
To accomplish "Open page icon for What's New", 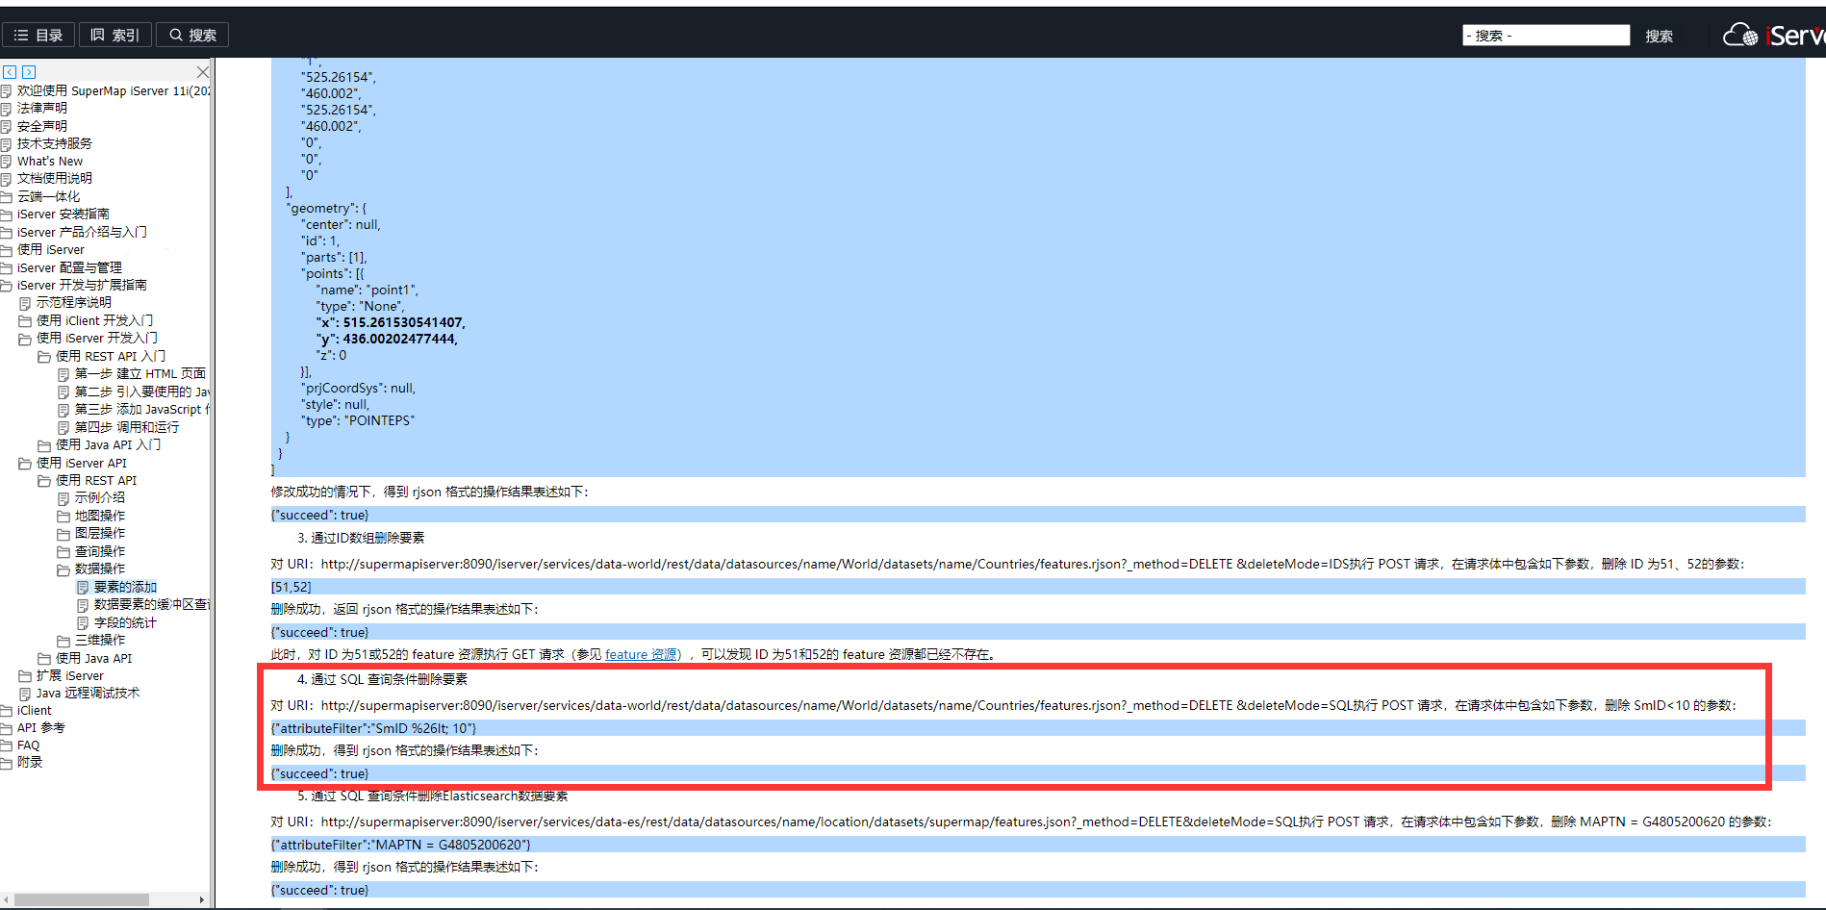I will click(6, 162).
